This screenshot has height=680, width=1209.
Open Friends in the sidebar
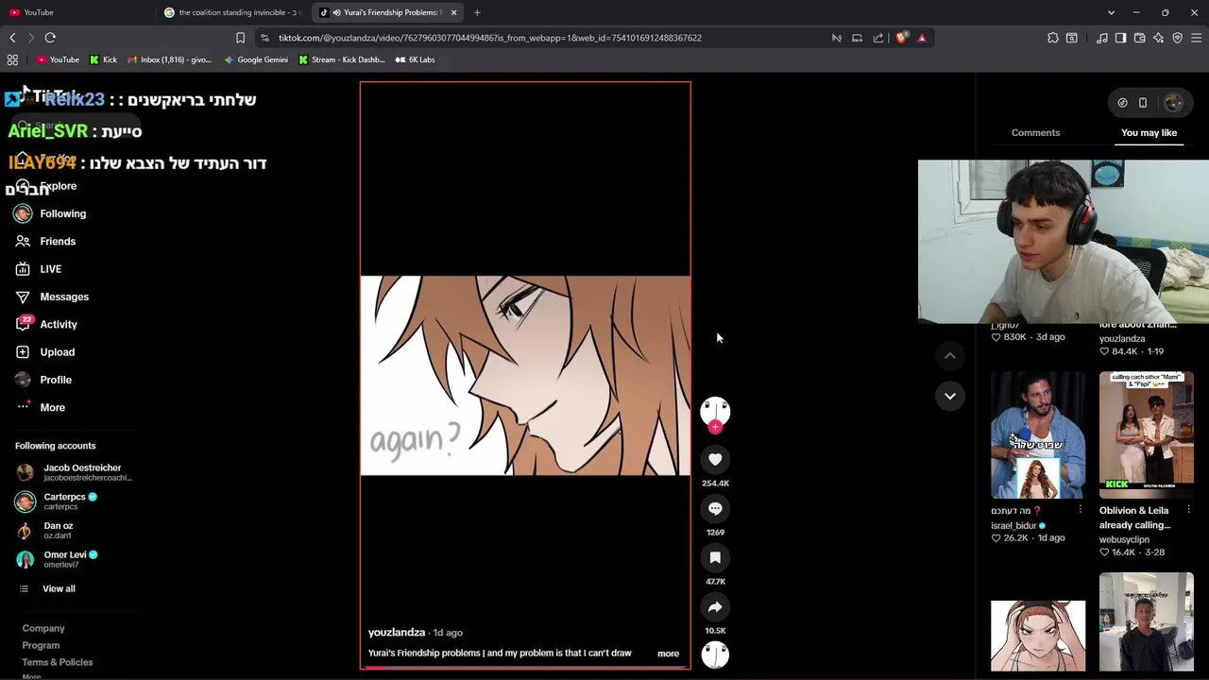click(x=58, y=241)
